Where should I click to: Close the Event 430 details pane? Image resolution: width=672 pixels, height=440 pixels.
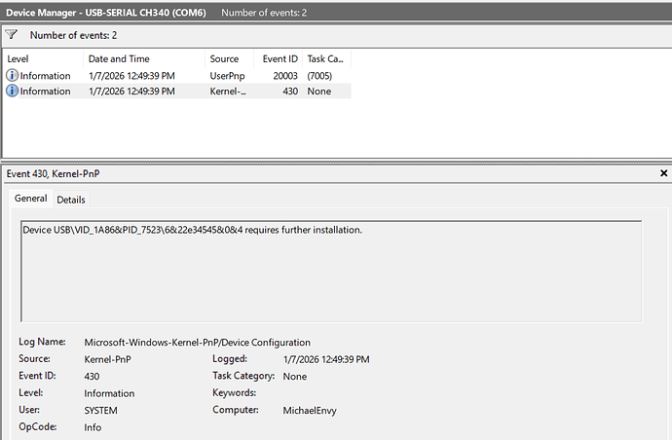click(x=663, y=172)
